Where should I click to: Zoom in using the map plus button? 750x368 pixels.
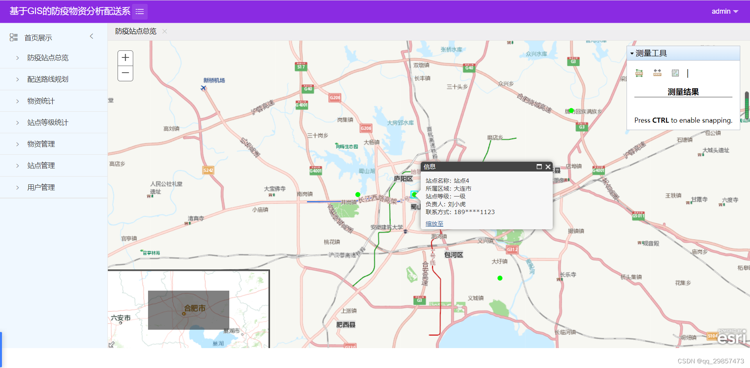[125, 57]
